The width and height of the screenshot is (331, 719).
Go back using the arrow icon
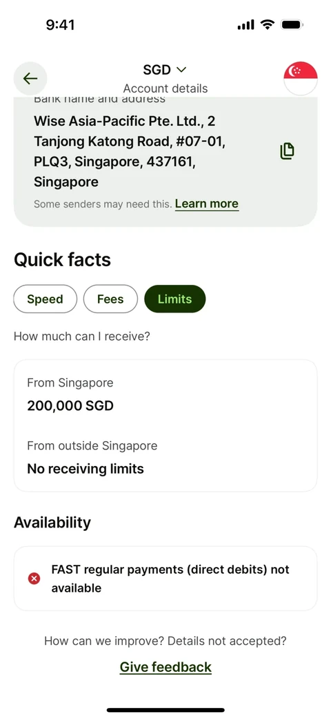(x=30, y=78)
